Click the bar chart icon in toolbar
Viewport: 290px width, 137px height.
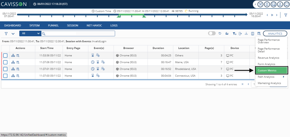tap(227, 33)
